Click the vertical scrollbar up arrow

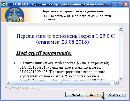click(x=121, y=29)
